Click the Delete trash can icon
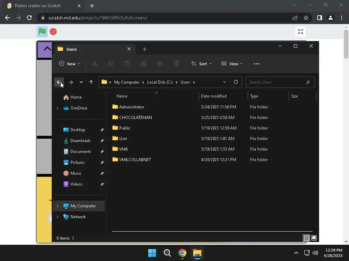The width and height of the screenshot is (349, 261). pyautogui.click(x=176, y=64)
